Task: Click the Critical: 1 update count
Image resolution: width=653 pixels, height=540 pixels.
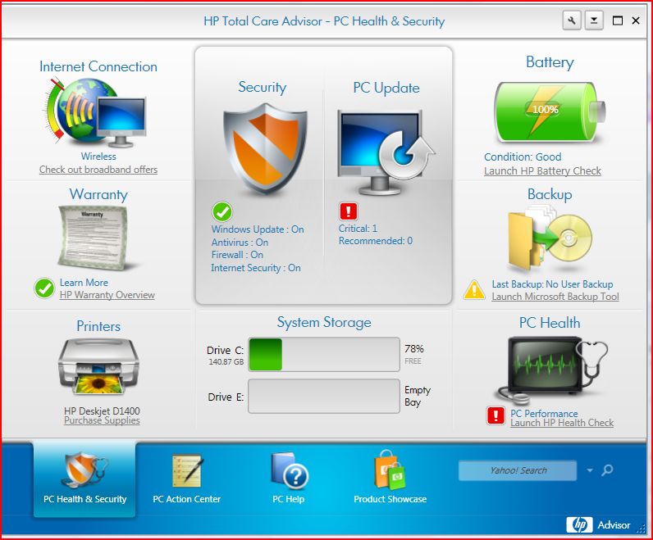Action: (x=358, y=229)
